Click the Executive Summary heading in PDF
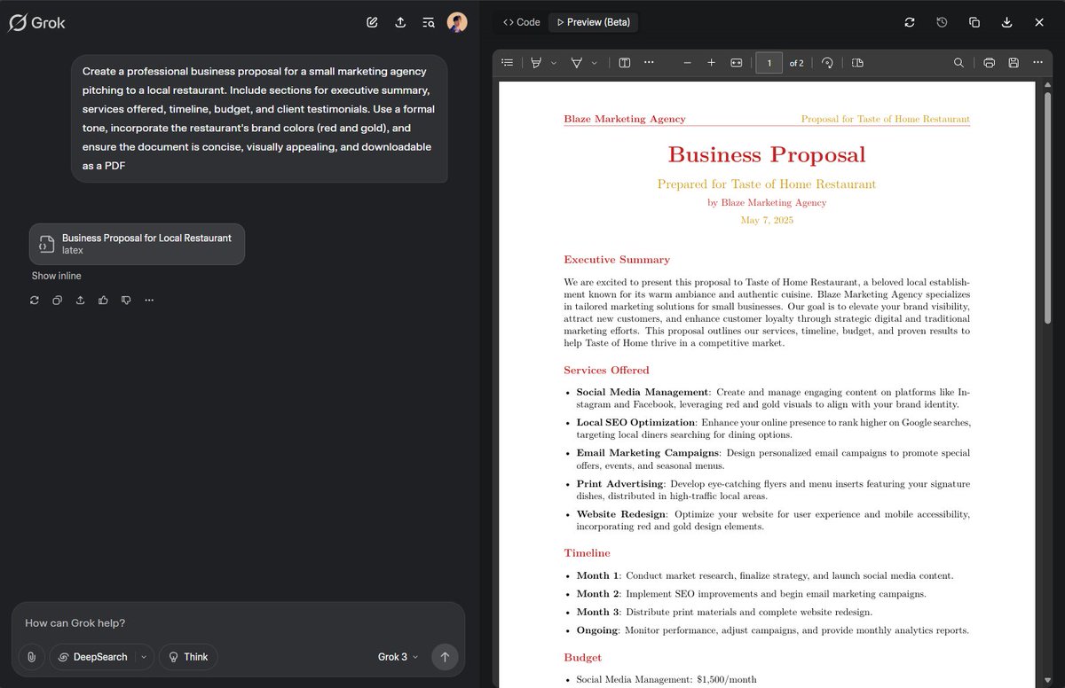 click(617, 260)
